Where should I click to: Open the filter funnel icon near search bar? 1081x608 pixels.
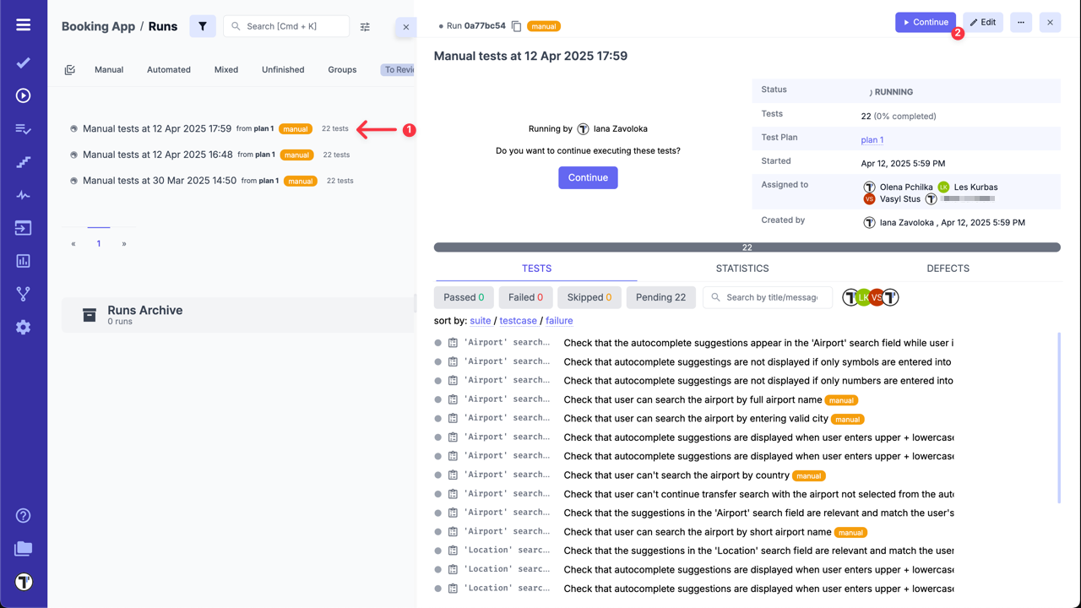pos(202,26)
